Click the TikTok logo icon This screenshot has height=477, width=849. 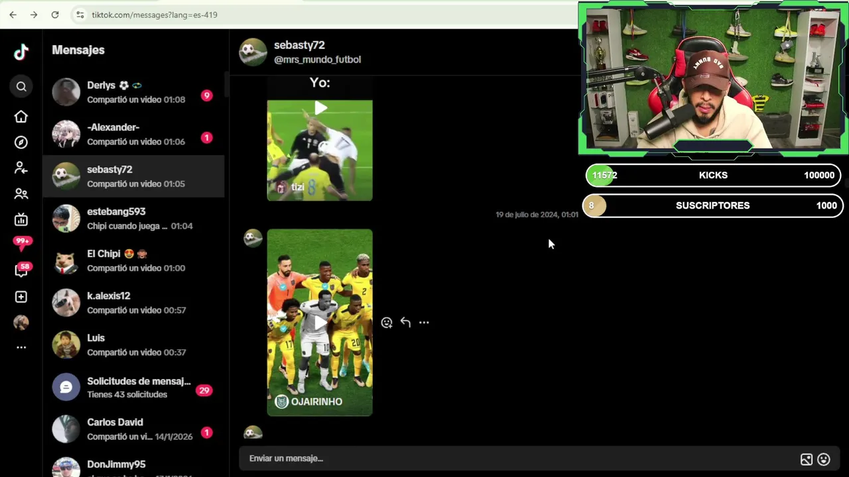(21, 52)
